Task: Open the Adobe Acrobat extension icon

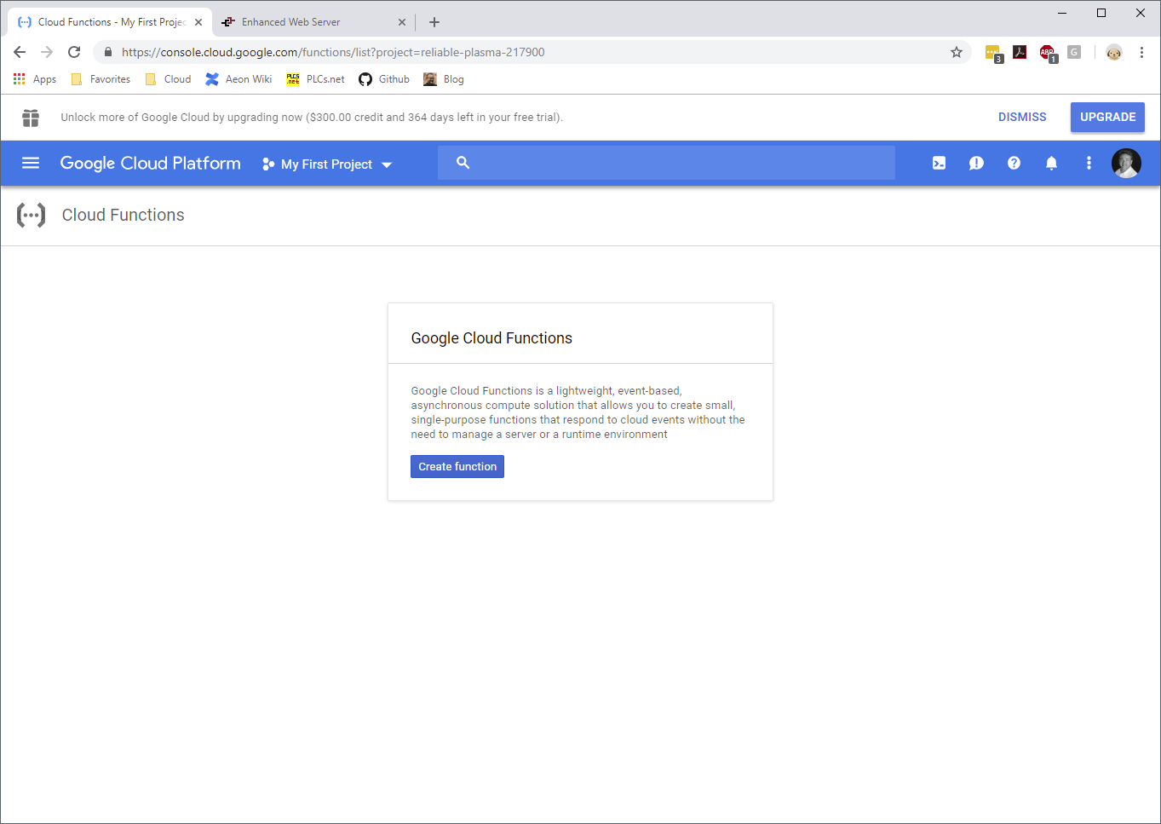Action: 1020,52
